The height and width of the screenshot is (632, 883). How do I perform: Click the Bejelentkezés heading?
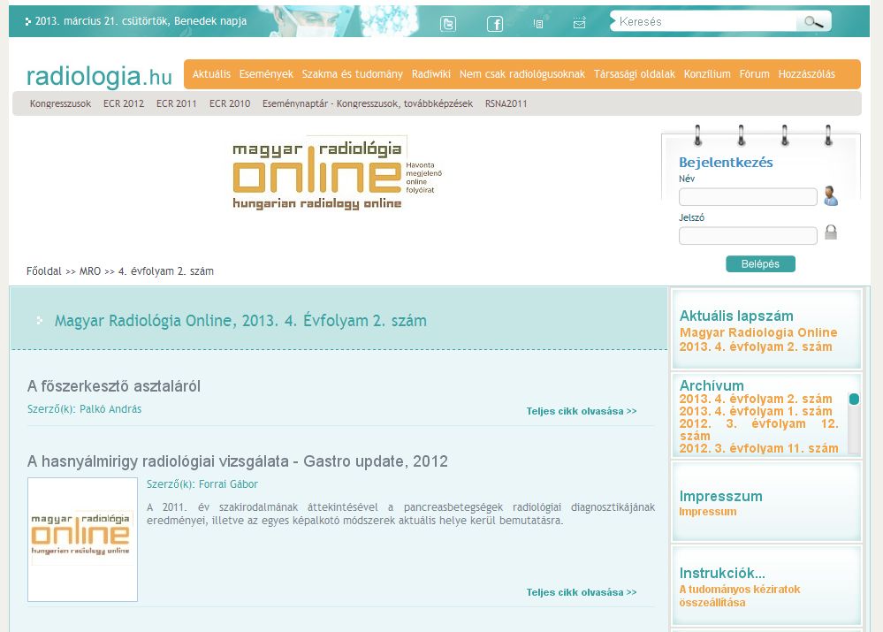(x=726, y=163)
